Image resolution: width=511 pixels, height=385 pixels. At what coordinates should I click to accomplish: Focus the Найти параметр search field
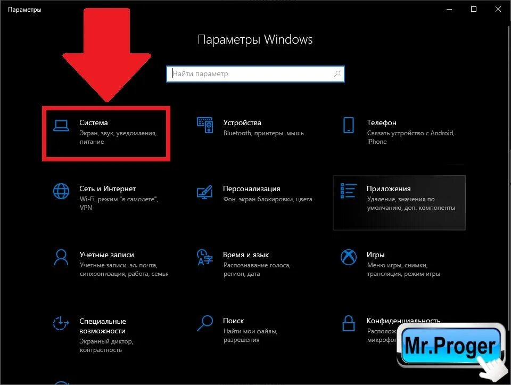(255, 74)
